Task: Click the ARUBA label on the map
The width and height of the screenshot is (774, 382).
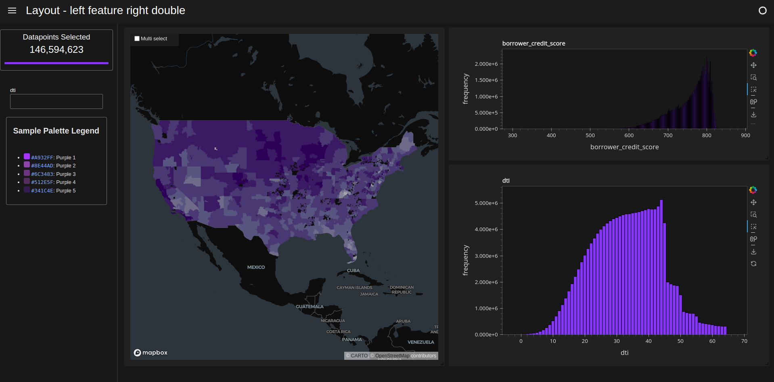Action: click(403, 321)
